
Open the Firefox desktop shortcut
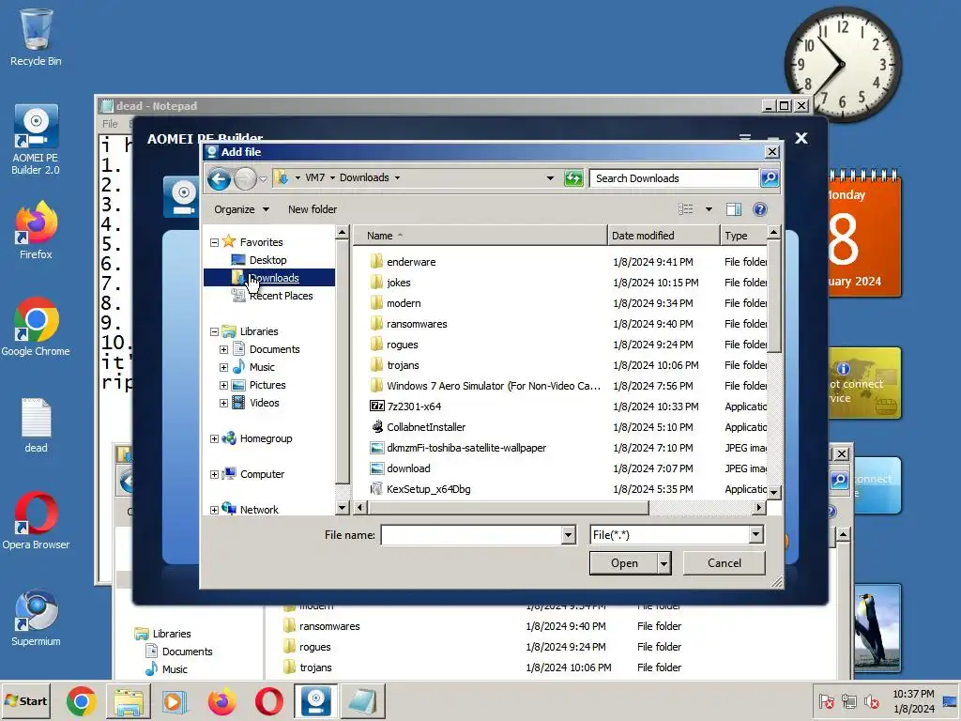tap(36, 231)
